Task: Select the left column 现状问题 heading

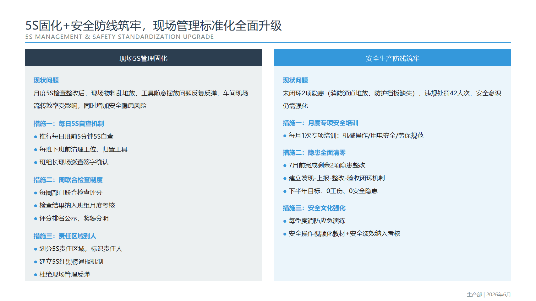Action: pos(46,80)
